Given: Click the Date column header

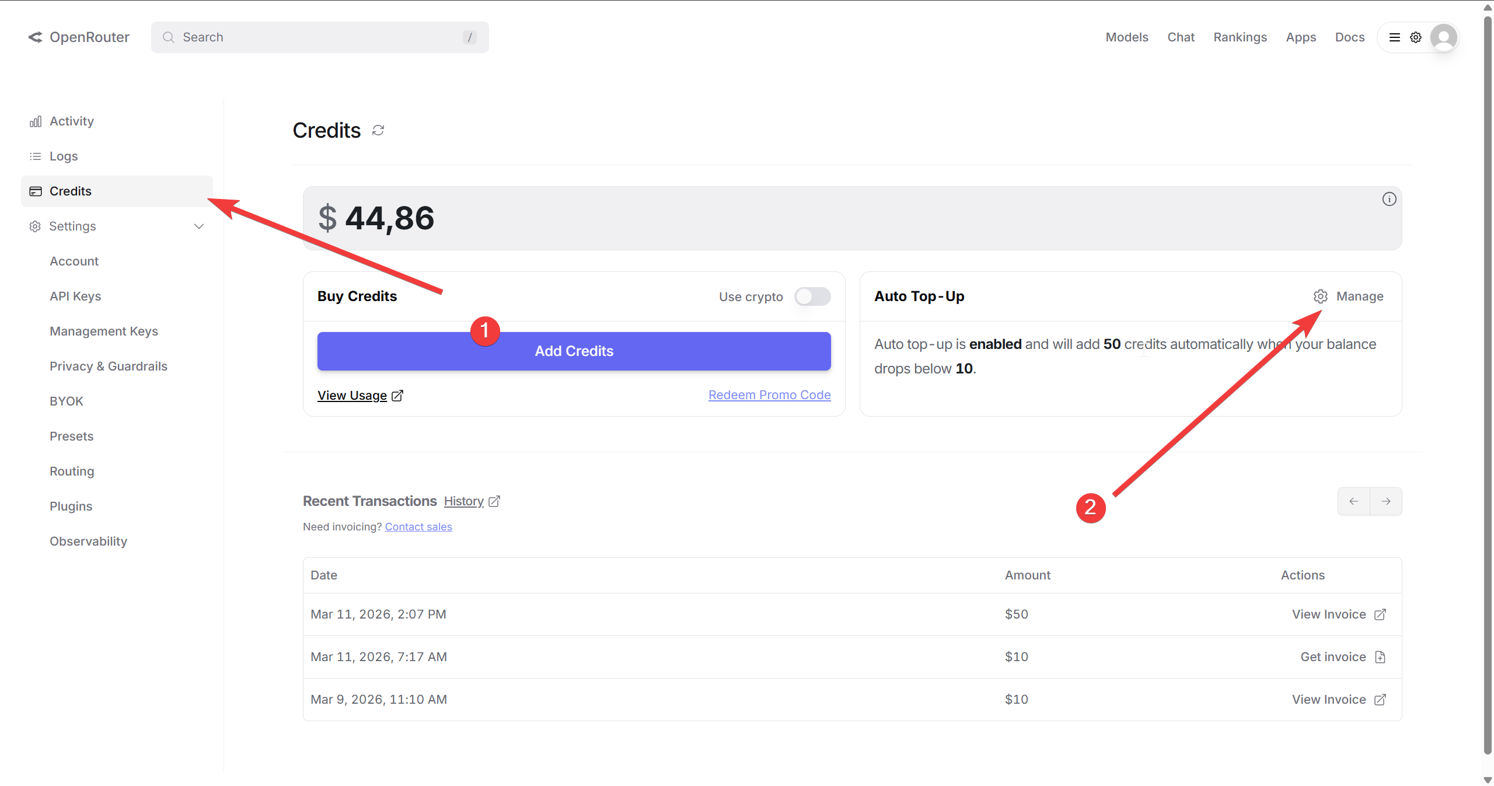Looking at the screenshot, I should pyautogui.click(x=324, y=575).
